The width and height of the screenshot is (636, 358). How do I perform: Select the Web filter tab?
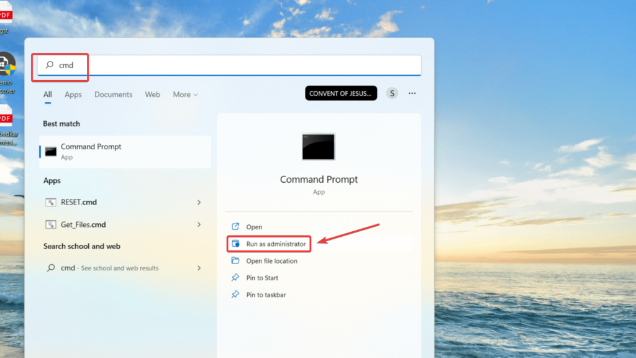coord(152,94)
